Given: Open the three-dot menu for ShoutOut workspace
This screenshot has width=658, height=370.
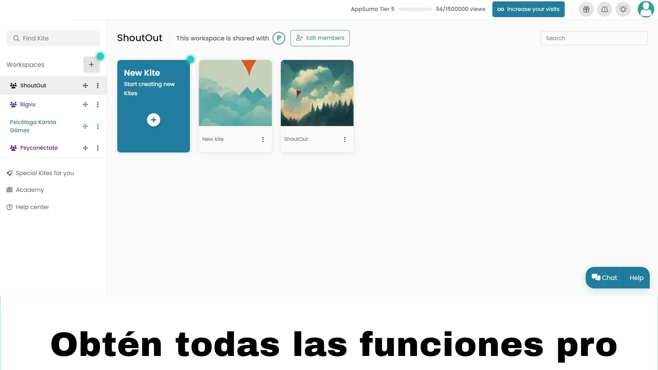Looking at the screenshot, I should (98, 86).
